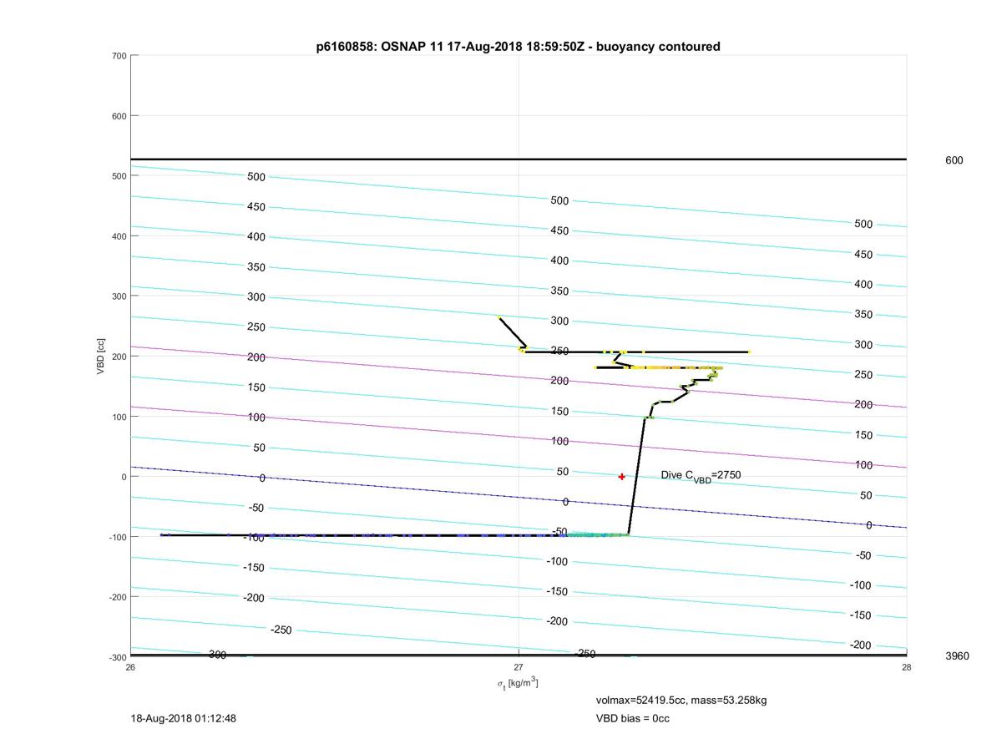Click the y-axis tick label 600
Screen dimensions: 1002x739
(119, 116)
